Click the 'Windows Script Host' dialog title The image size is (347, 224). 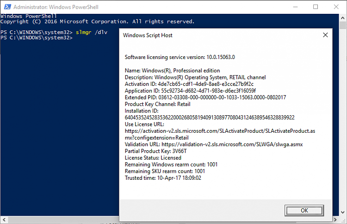pos(148,35)
